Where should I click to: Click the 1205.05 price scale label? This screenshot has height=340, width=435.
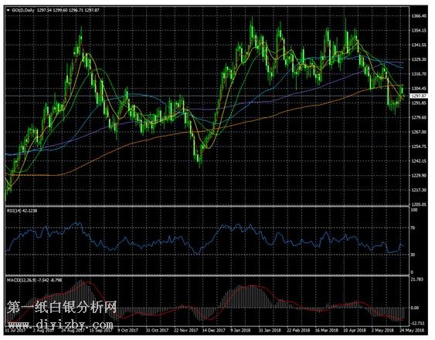(419, 204)
